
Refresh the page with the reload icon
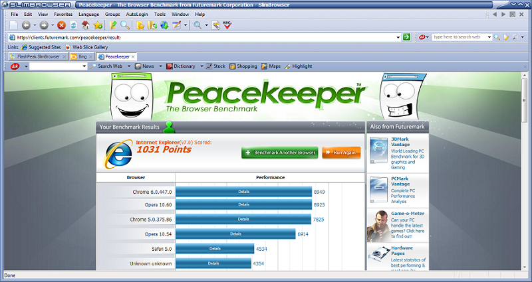[x=73, y=25]
